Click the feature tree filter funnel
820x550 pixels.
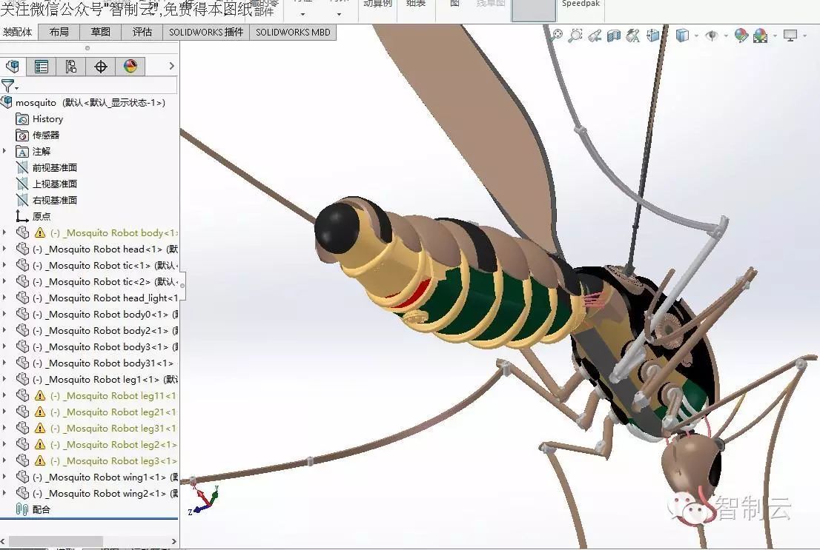pyautogui.click(x=8, y=86)
